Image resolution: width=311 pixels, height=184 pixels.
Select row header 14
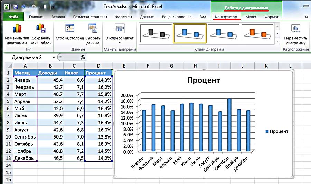[8, 165]
